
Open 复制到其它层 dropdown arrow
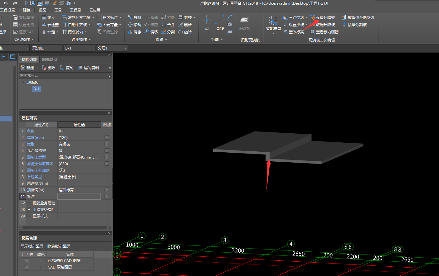tap(93, 18)
